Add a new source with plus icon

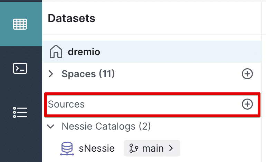point(247,104)
